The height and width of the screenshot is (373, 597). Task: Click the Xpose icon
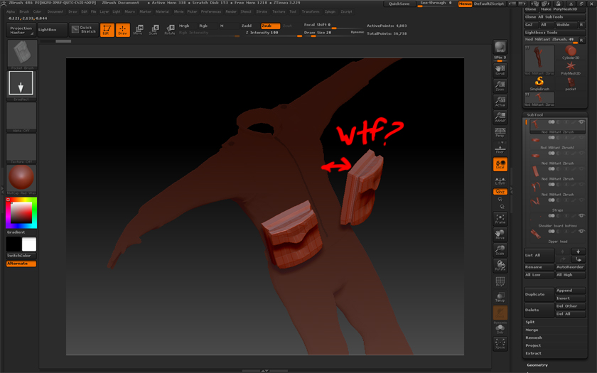click(x=500, y=342)
